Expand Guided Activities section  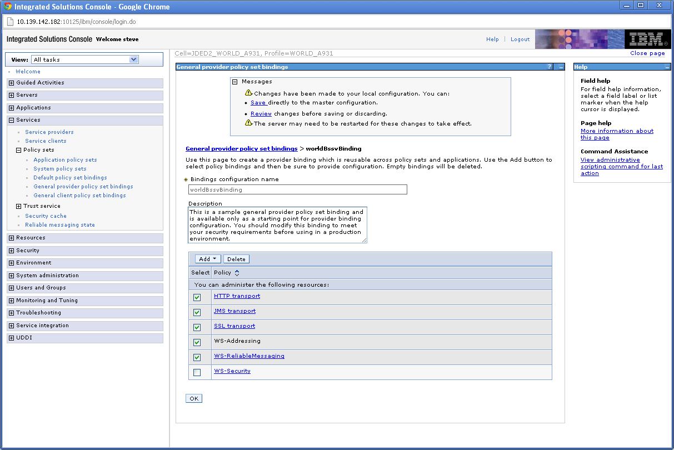(11, 83)
